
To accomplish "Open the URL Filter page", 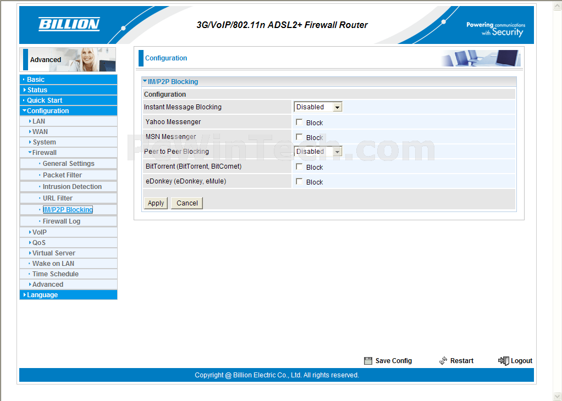I will point(68,198).
